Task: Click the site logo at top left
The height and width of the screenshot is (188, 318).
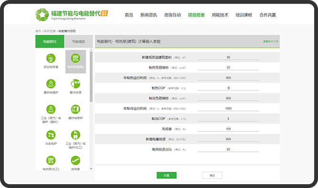Action: click(72, 15)
